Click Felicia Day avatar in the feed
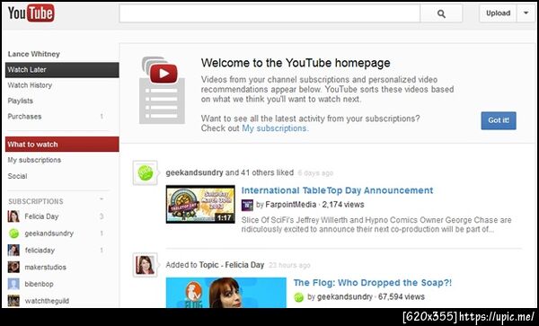The height and width of the screenshot is (326, 539). (145, 265)
